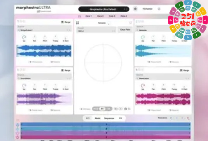Click the play icon below XY pad
The width and height of the screenshot is (208, 141).
point(121,109)
